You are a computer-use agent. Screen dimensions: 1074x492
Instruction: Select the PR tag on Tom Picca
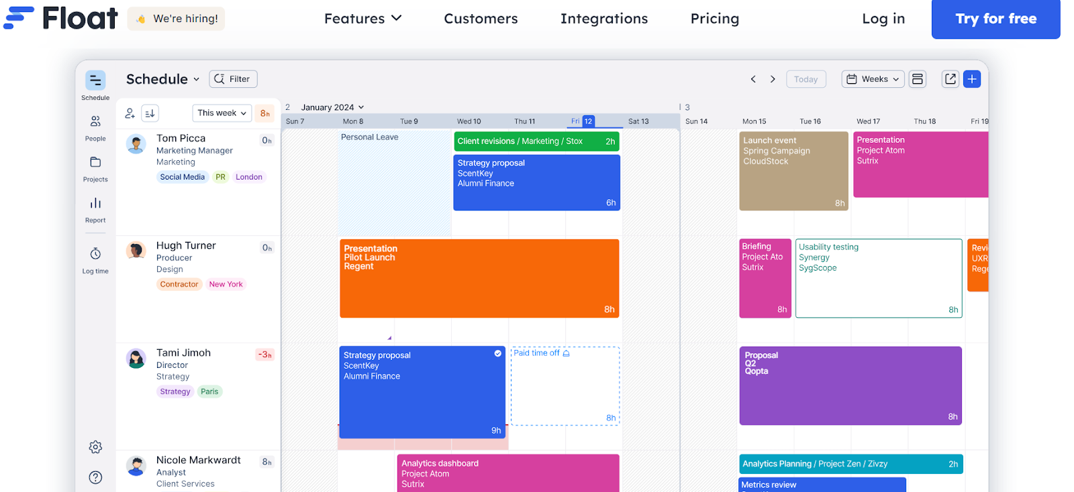(x=220, y=177)
